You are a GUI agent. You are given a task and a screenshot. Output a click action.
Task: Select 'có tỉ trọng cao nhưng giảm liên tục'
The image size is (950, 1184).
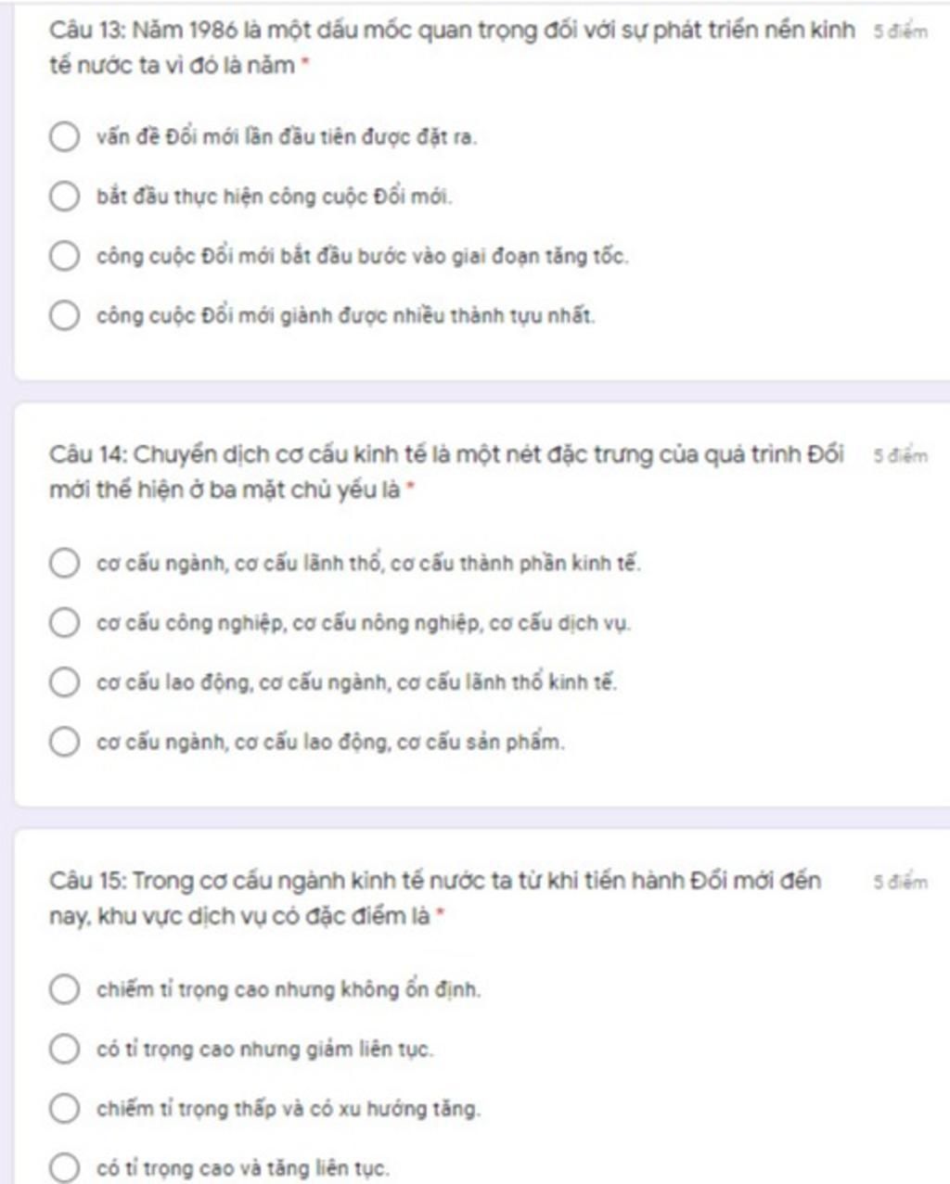(64, 1049)
